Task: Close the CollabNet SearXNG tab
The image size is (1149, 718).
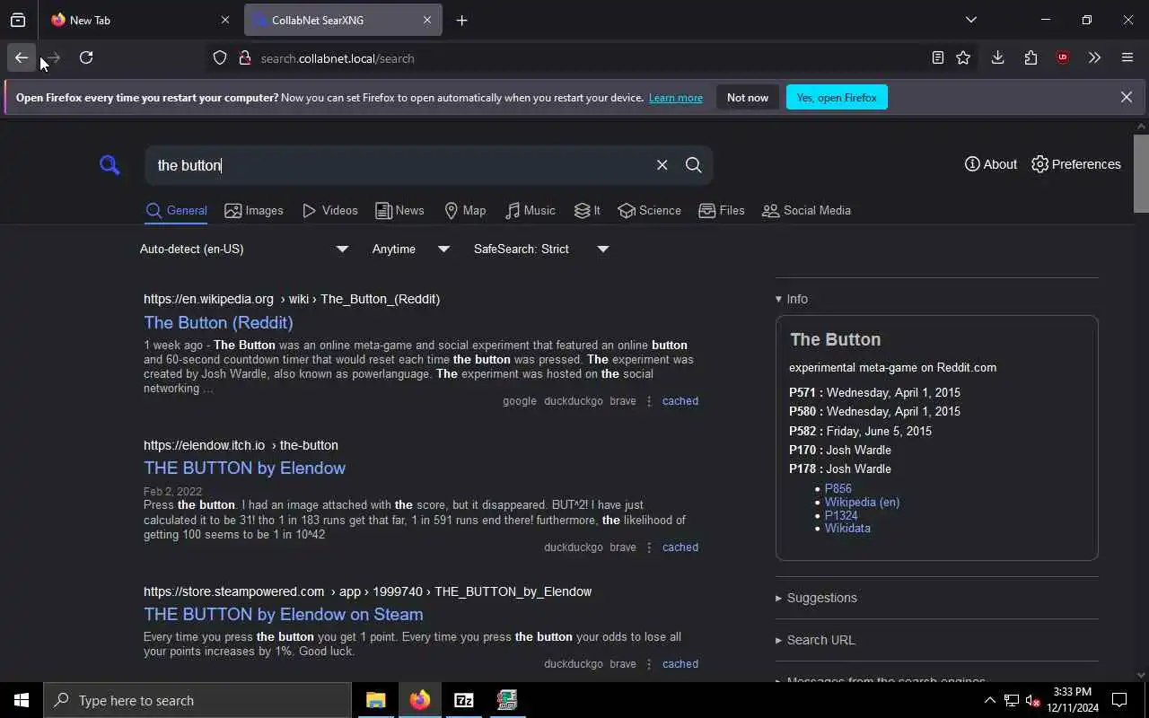Action: click(427, 20)
